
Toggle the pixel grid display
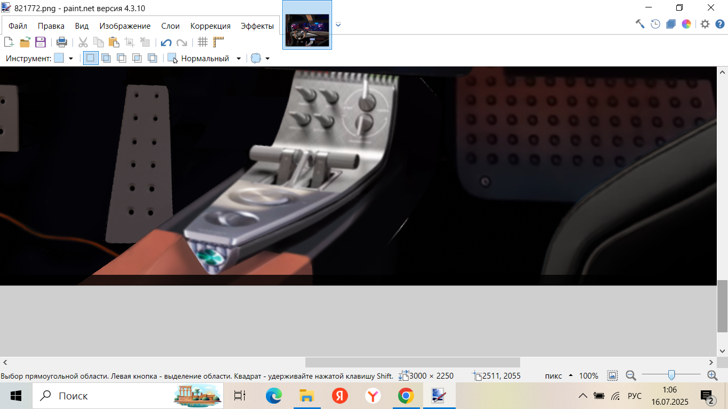coord(203,42)
